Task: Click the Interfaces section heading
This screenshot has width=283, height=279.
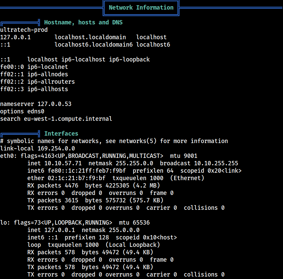Action: click(x=61, y=133)
